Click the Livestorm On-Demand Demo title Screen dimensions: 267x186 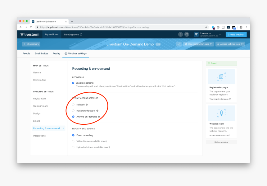coord(130,44)
